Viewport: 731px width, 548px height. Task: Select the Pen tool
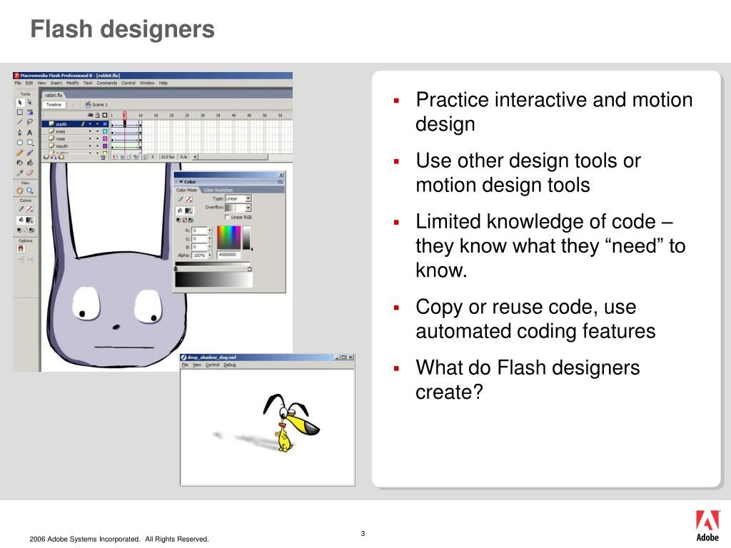click(19, 132)
